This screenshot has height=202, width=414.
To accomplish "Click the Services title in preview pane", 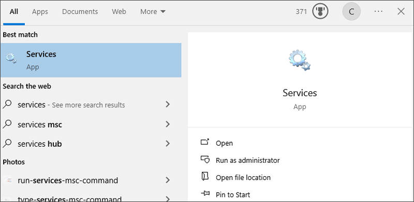I will (x=300, y=93).
